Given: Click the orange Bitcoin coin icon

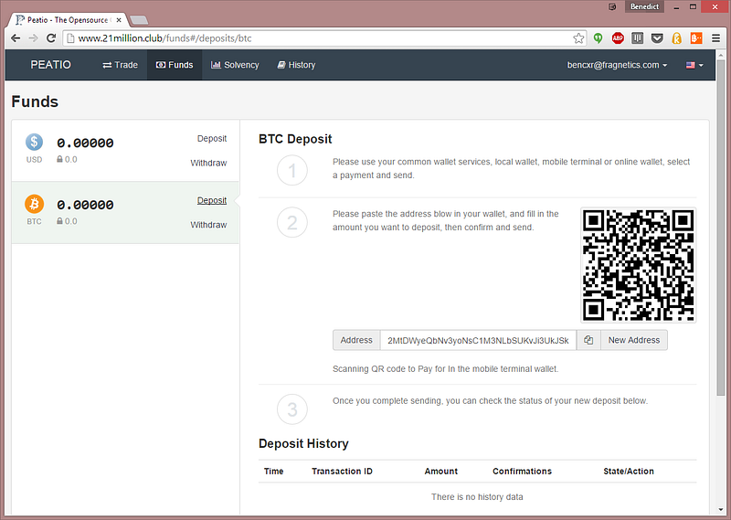Looking at the screenshot, I should [x=34, y=204].
